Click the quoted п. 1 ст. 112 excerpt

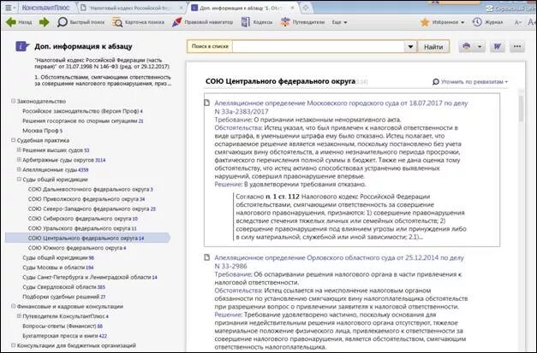coord(351,216)
